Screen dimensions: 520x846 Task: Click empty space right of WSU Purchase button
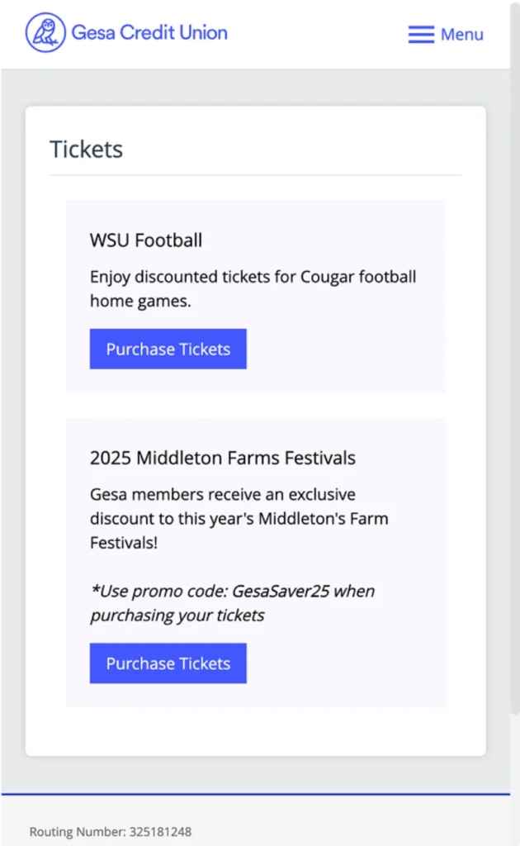tap(347, 349)
